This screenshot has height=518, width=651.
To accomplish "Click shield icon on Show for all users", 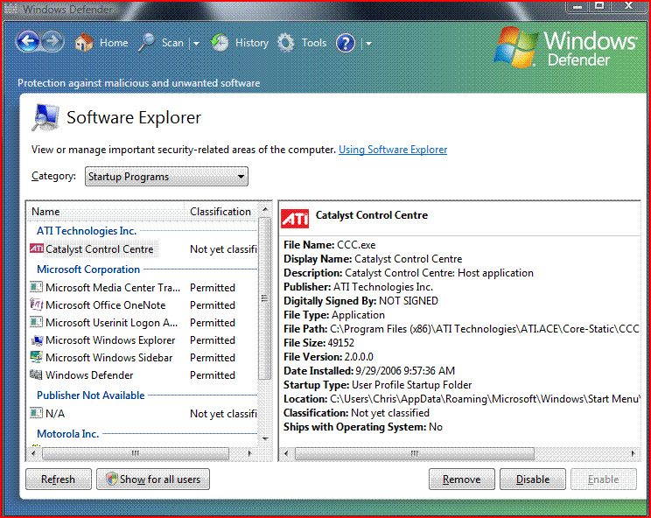I will [111, 479].
